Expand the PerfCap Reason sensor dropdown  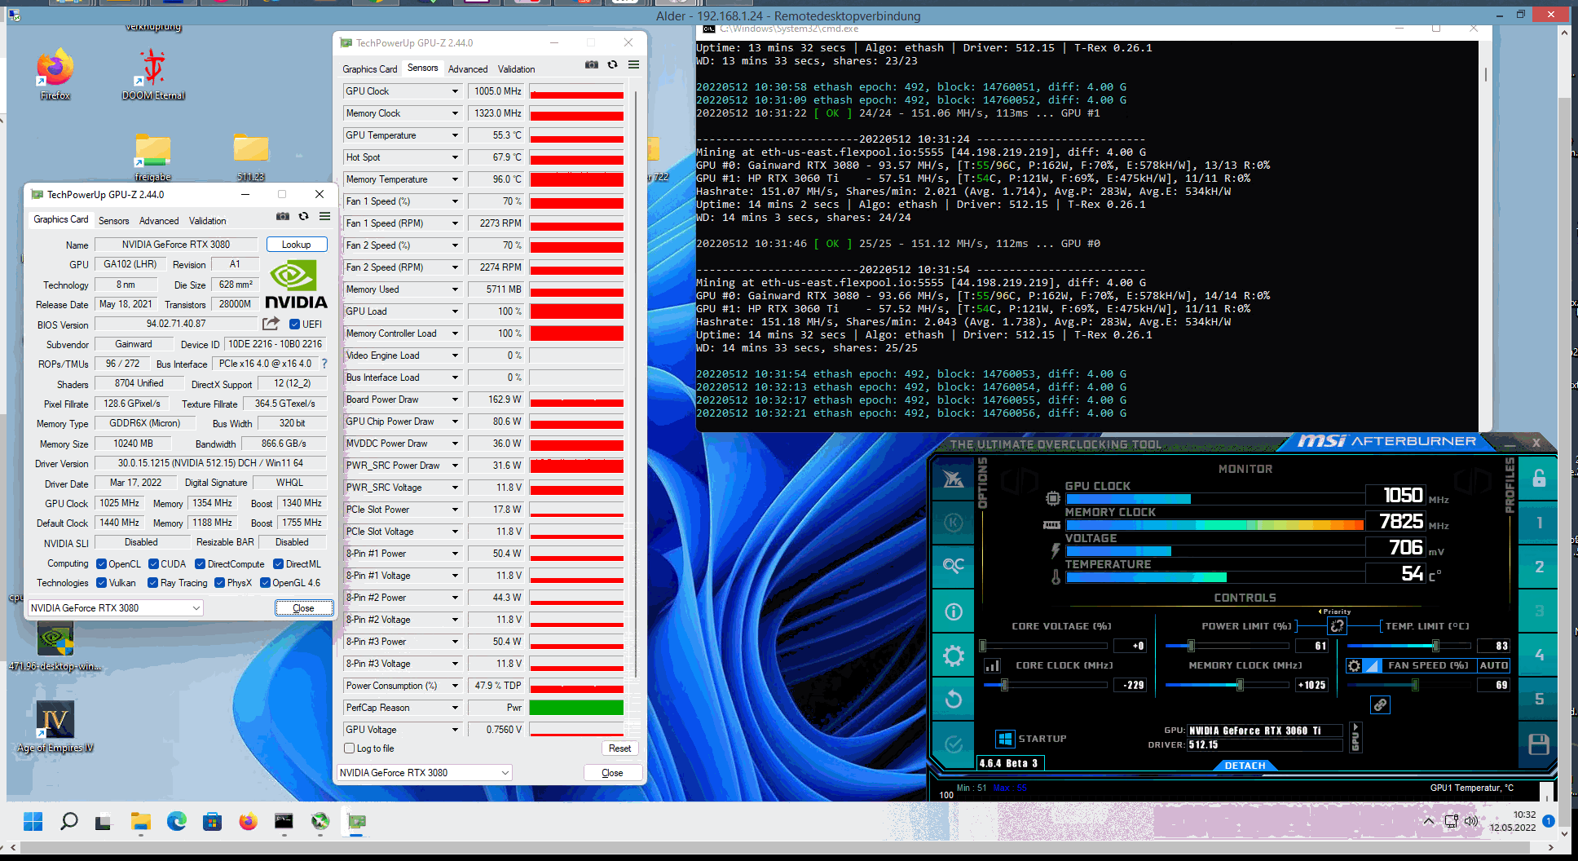pos(455,708)
